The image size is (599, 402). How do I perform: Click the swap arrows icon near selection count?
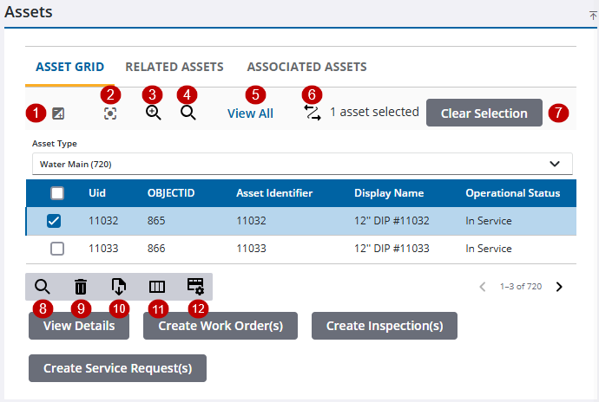pos(313,113)
